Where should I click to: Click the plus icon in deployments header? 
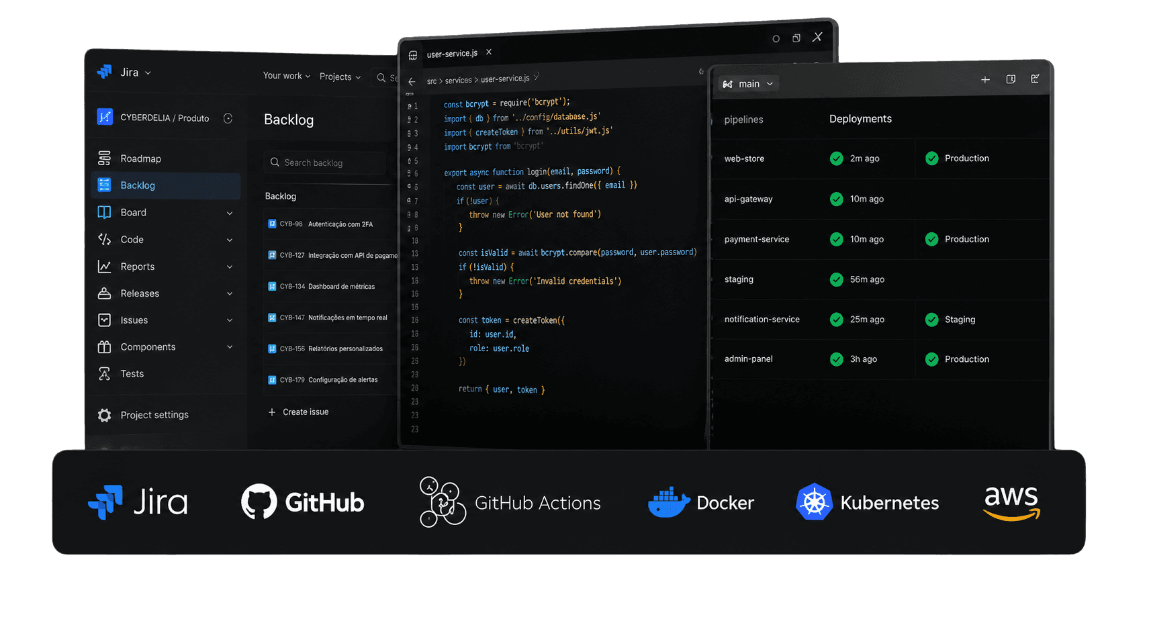tap(985, 80)
